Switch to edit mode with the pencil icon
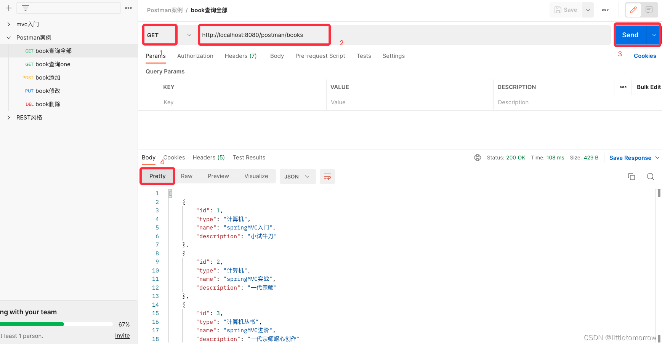The width and height of the screenshot is (662, 344). 633,10
